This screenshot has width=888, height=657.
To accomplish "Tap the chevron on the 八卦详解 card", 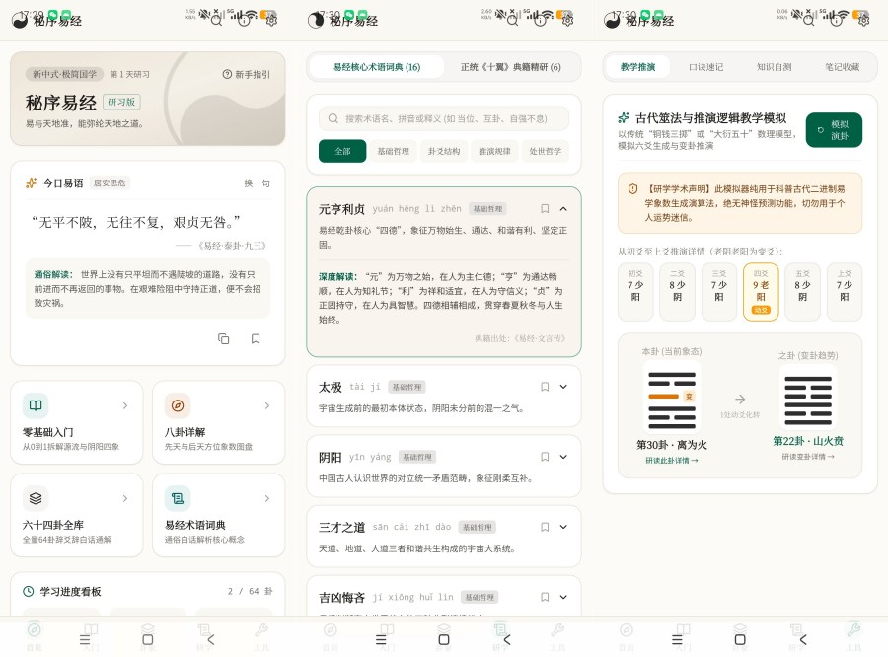I will tap(266, 405).
